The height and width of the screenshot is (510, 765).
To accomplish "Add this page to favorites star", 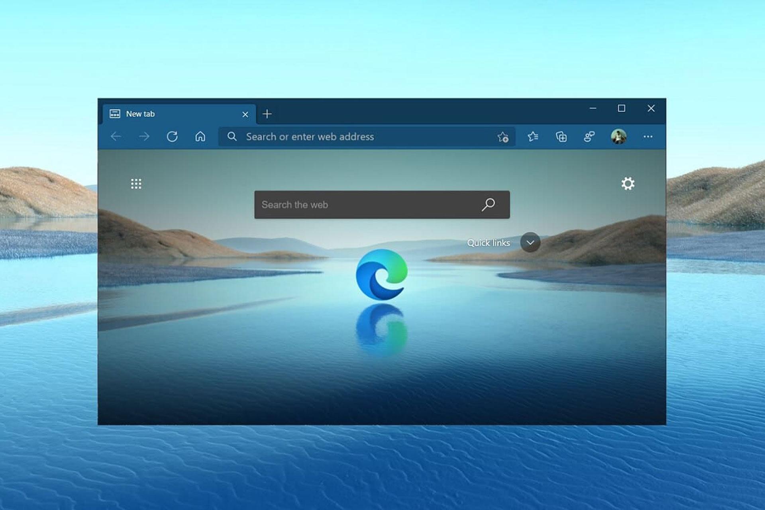I will (503, 137).
